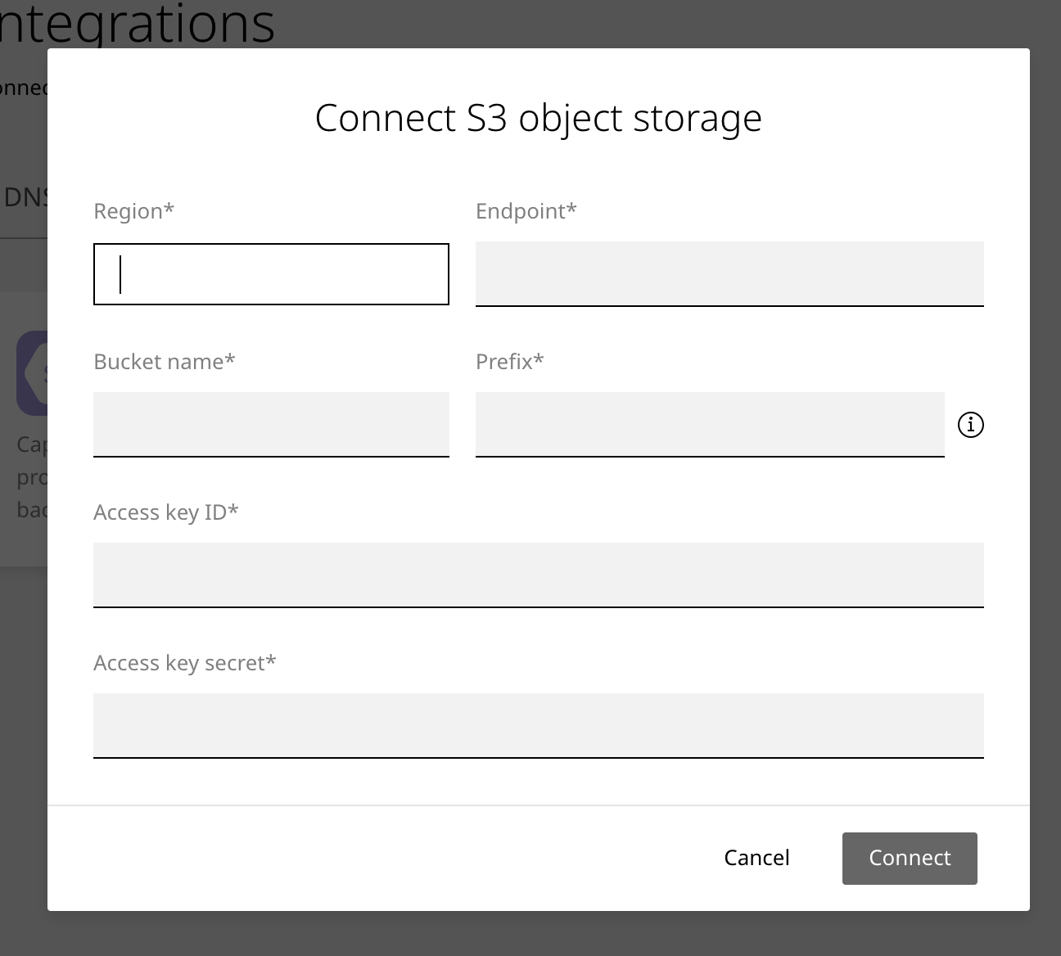Image resolution: width=1061 pixels, height=956 pixels.
Task: Focus the Access key ID field
Action: [538, 575]
